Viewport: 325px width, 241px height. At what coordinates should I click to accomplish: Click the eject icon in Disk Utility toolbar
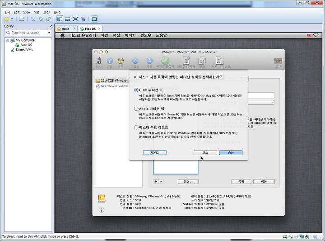pos(149,62)
